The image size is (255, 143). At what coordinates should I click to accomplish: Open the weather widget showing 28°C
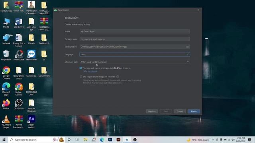pyautogui.click(x=198, y=140)
